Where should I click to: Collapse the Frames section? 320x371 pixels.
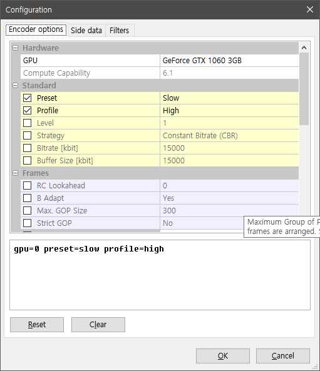pos(16,173)
